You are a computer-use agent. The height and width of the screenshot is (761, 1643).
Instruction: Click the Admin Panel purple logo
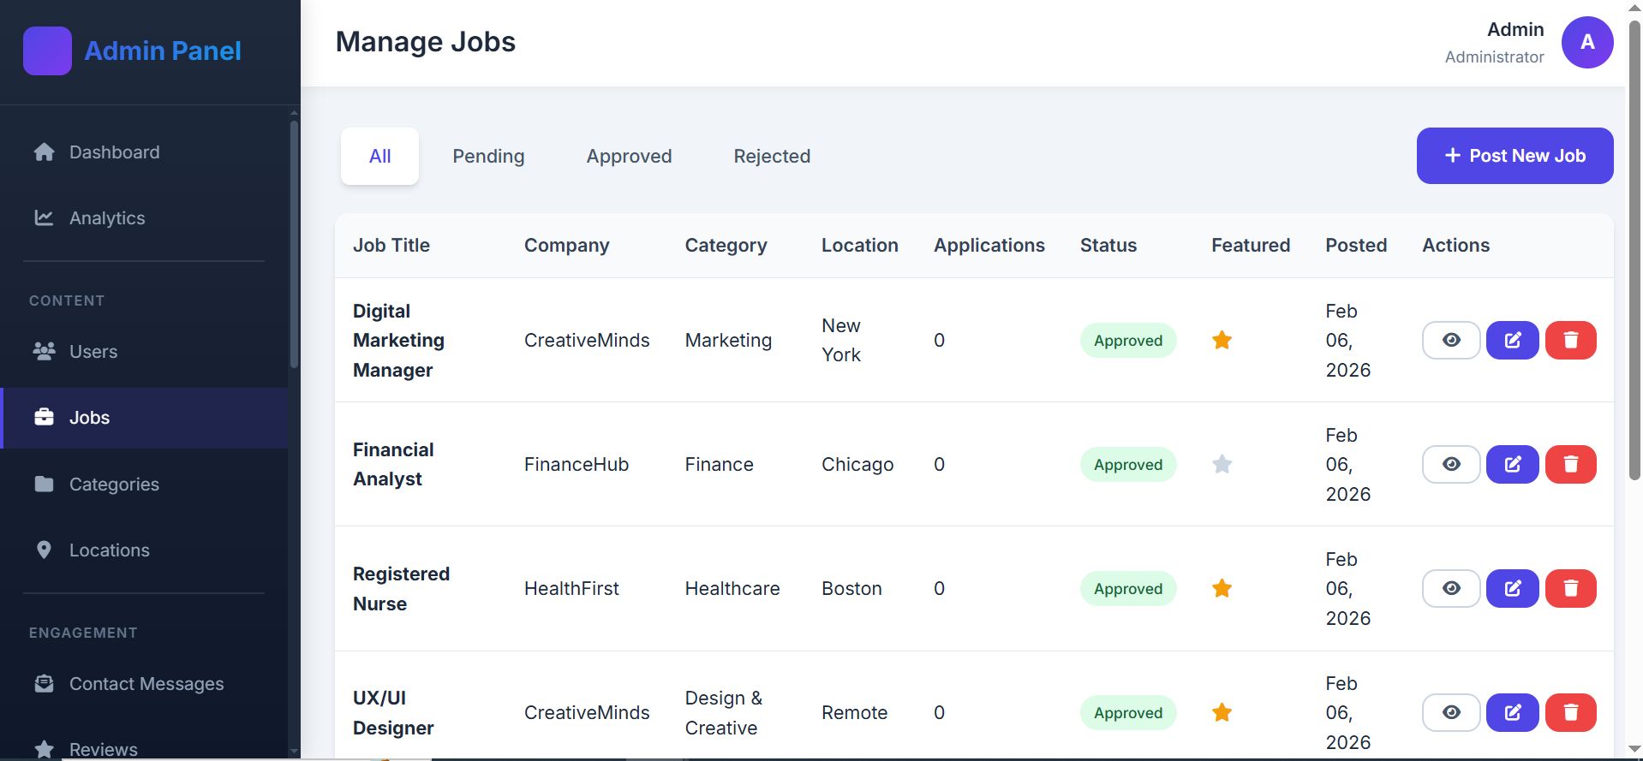[x=47, y=51]
